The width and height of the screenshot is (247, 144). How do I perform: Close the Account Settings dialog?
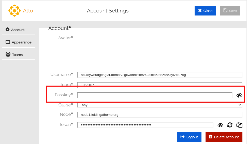(205, 11)
